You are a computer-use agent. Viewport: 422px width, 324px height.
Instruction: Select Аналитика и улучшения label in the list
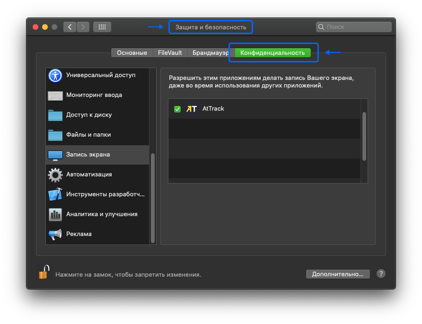(x=102, y=214)
